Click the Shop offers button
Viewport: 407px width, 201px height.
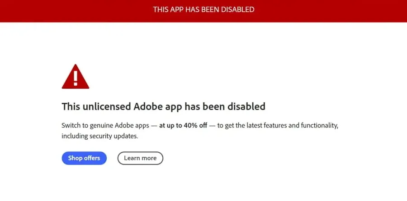[84, 158]
